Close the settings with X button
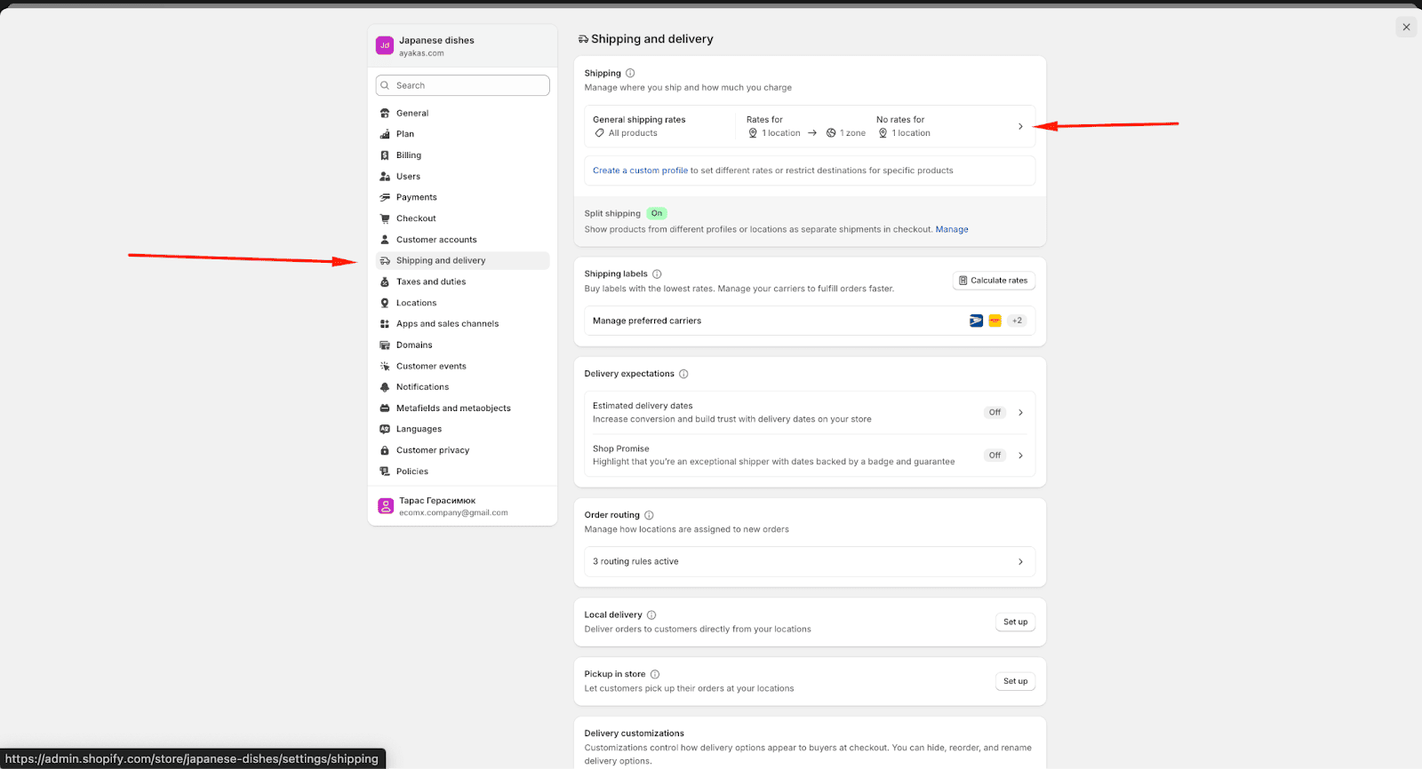 tap(1406, 27)
